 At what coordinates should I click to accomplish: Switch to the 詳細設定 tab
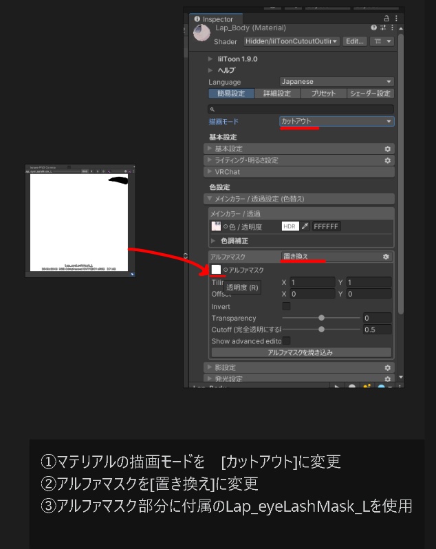(277, 94)
